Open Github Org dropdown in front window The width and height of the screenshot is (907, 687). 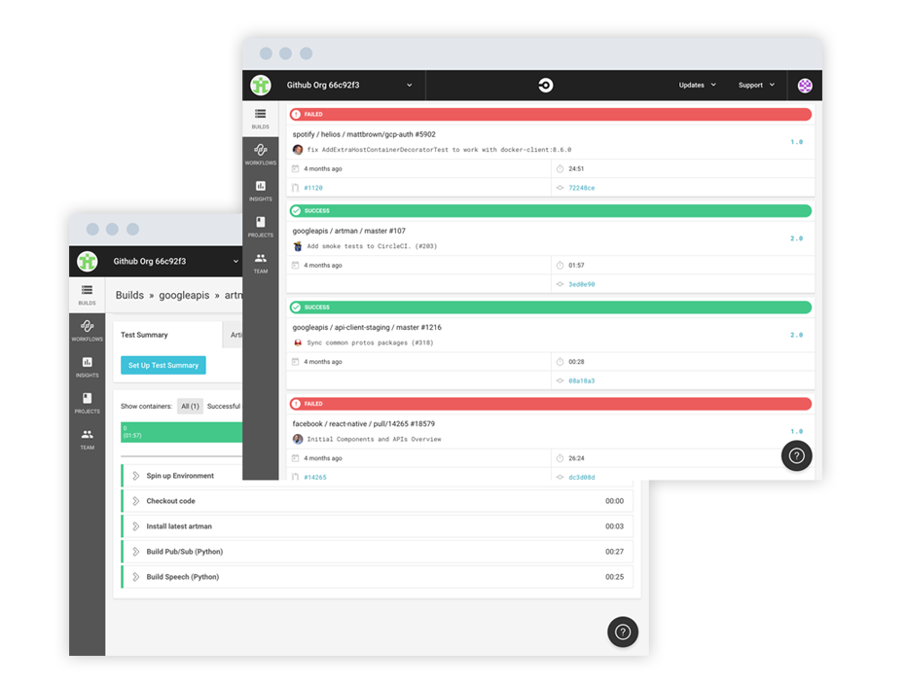click(x=349, y=85)
